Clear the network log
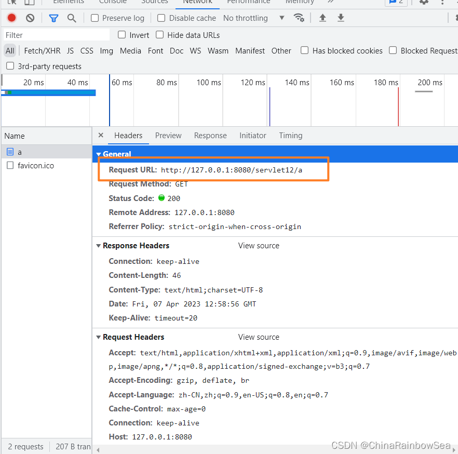This screenshot has height=454, width=458. tap(30, 18)
